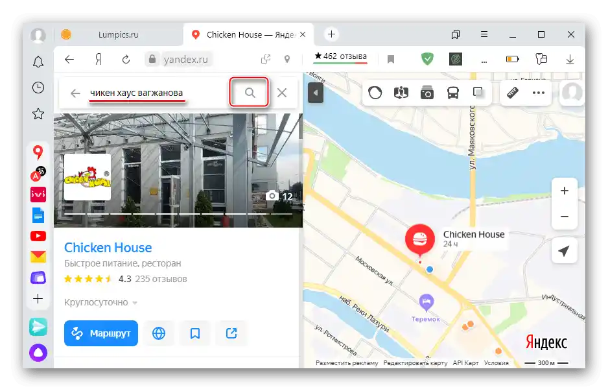Open the Chicken House title link

[x=108, y=248]
